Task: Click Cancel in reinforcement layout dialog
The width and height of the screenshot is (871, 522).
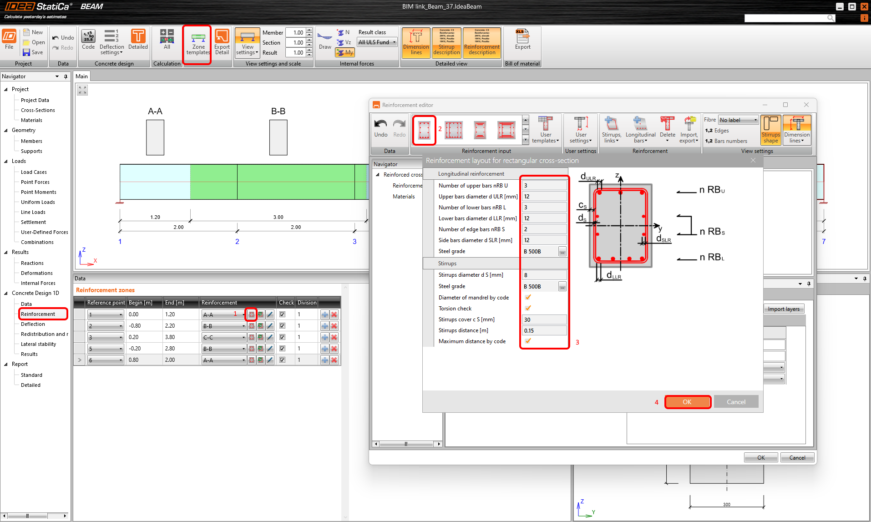Action: coord(736,402)
